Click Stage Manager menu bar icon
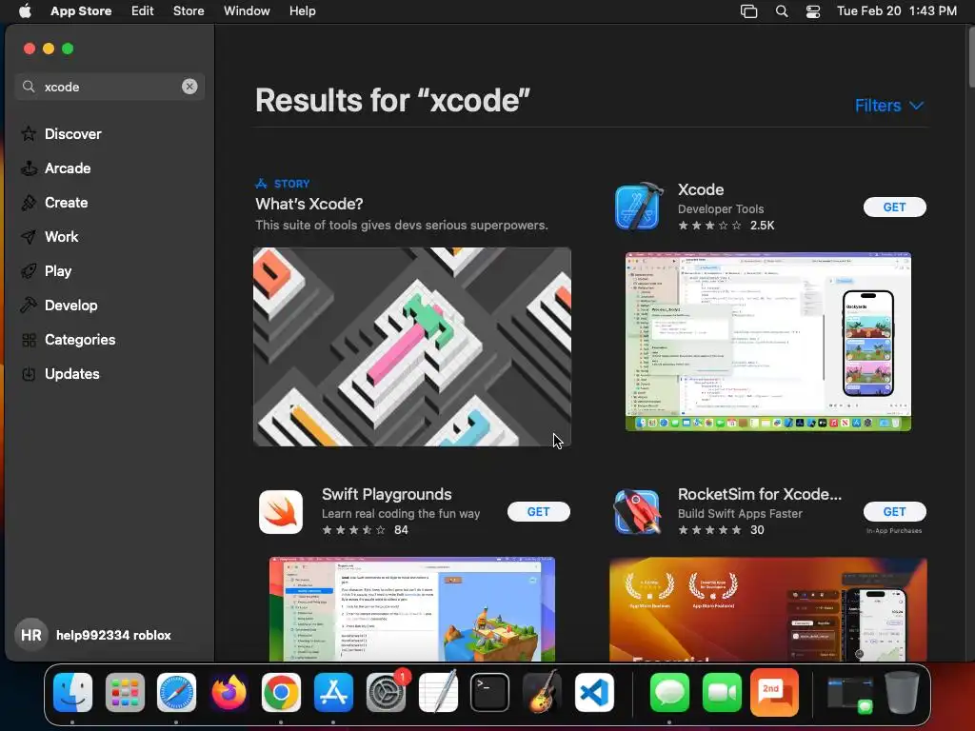The width and height of the screenshot is (975, 731). (748, 11)
